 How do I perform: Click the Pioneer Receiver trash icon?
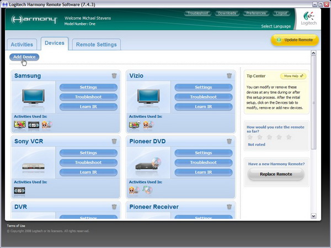coord(229,207)
